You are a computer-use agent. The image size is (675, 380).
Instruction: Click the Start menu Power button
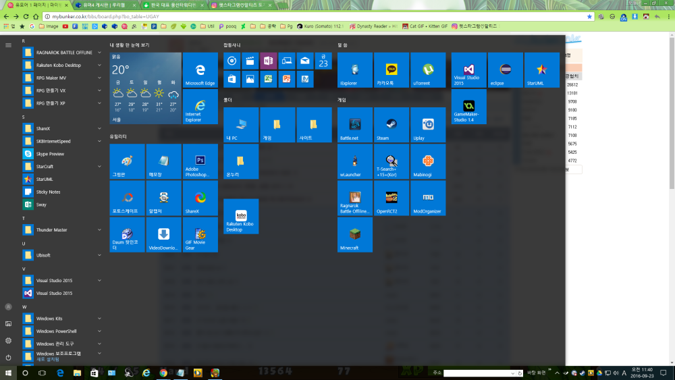pos(8,357)
